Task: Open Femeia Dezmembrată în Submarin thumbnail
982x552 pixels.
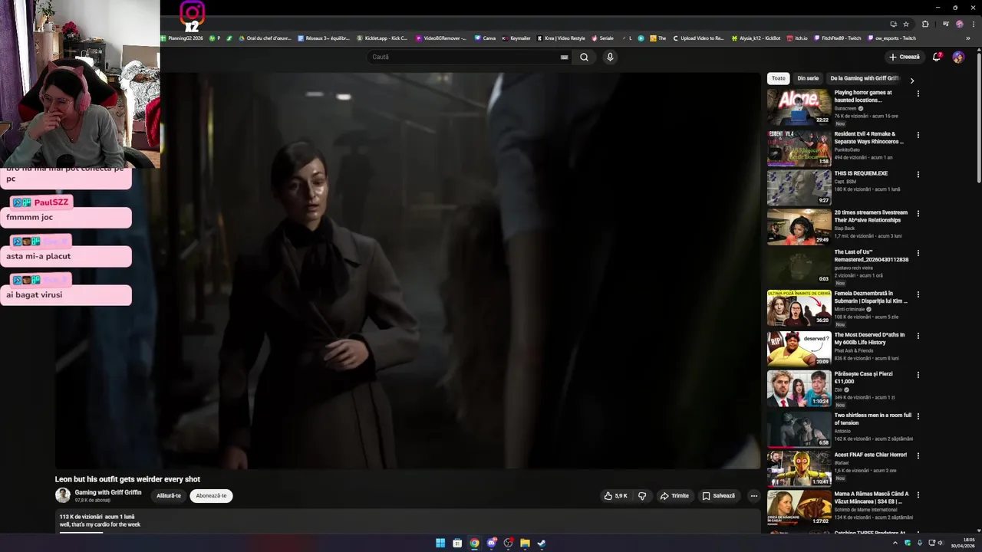Action: point(799,308)
